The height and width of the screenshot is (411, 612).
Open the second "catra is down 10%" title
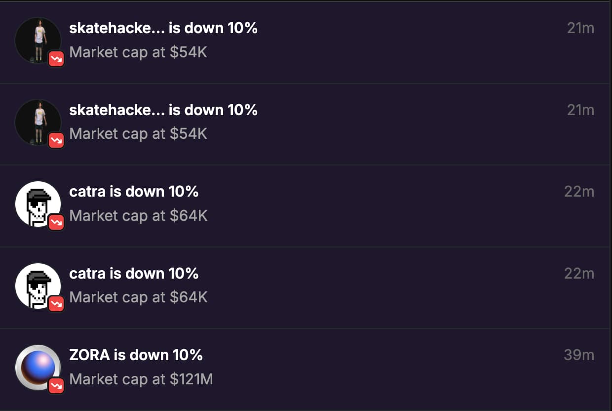click(x=134, y=273)
